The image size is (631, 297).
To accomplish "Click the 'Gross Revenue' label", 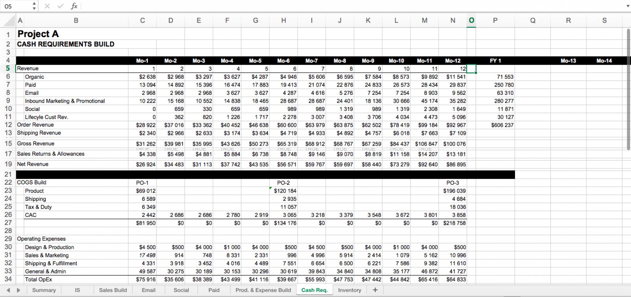I will [35, 143].
